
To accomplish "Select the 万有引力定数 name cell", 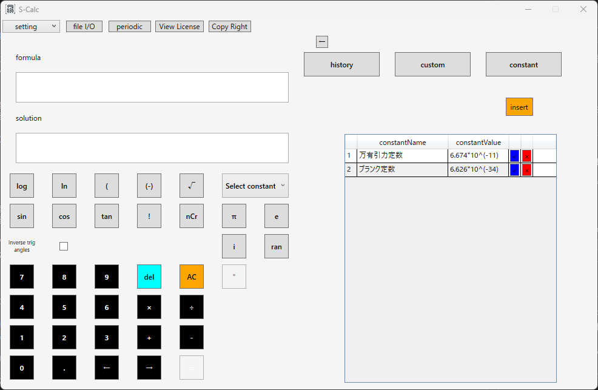I will (402, 155).
